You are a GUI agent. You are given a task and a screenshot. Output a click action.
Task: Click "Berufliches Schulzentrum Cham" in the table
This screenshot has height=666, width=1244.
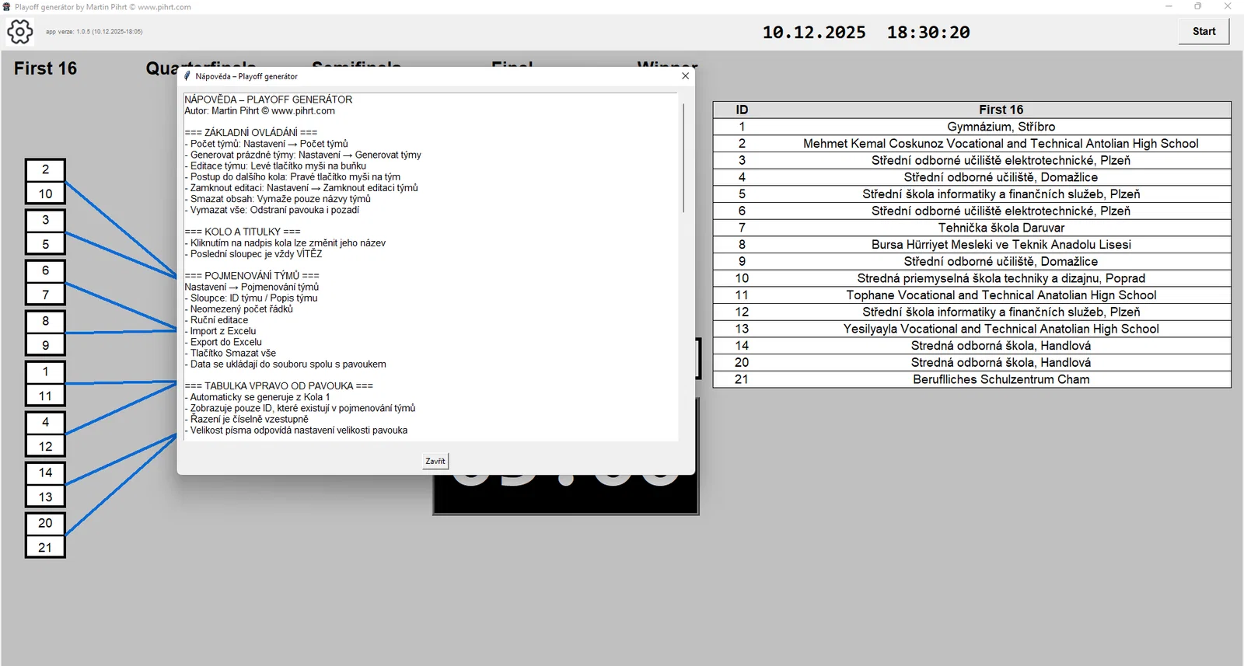tap(1001, 379)
